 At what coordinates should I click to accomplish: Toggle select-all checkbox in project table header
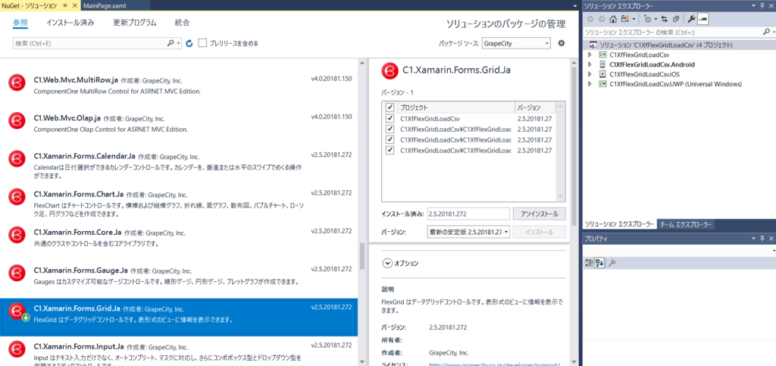pos(390,108)
